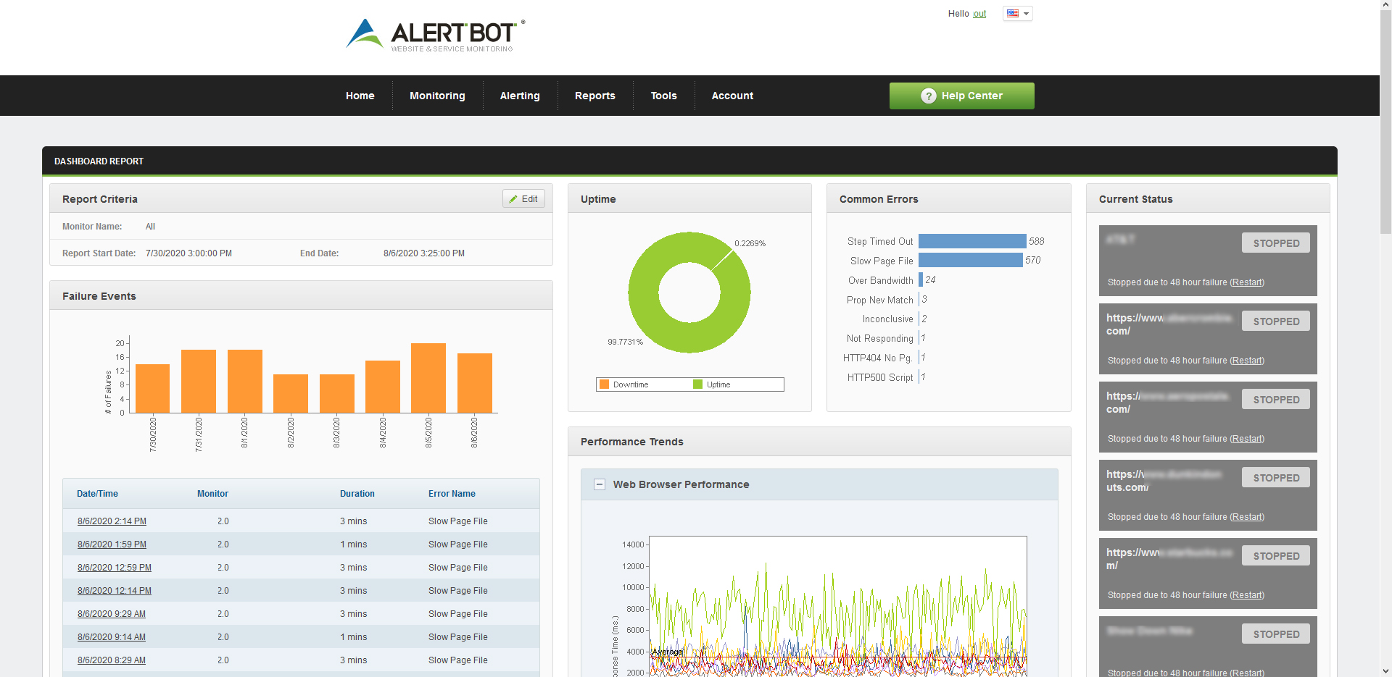Click the 7/30/2020 failure bar in chart
The width and height of the screenshot is (1392, 677).
[152, 388]
